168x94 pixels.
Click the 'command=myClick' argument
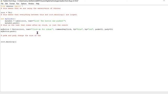click(63, 29)
